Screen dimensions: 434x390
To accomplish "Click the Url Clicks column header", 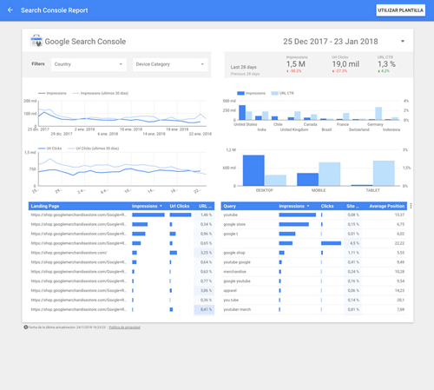I will click(x=180, y=206).
